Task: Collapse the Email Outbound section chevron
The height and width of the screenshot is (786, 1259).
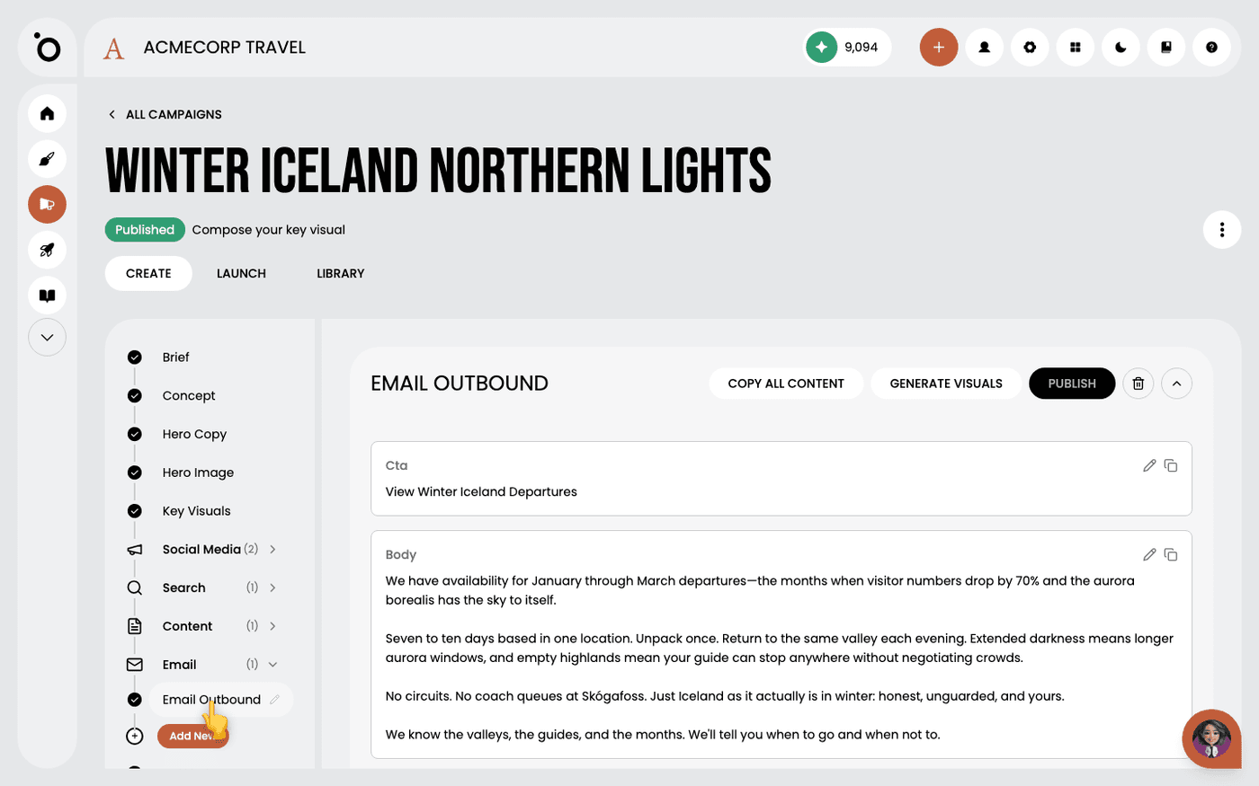Action: (x=1176, y=384)
